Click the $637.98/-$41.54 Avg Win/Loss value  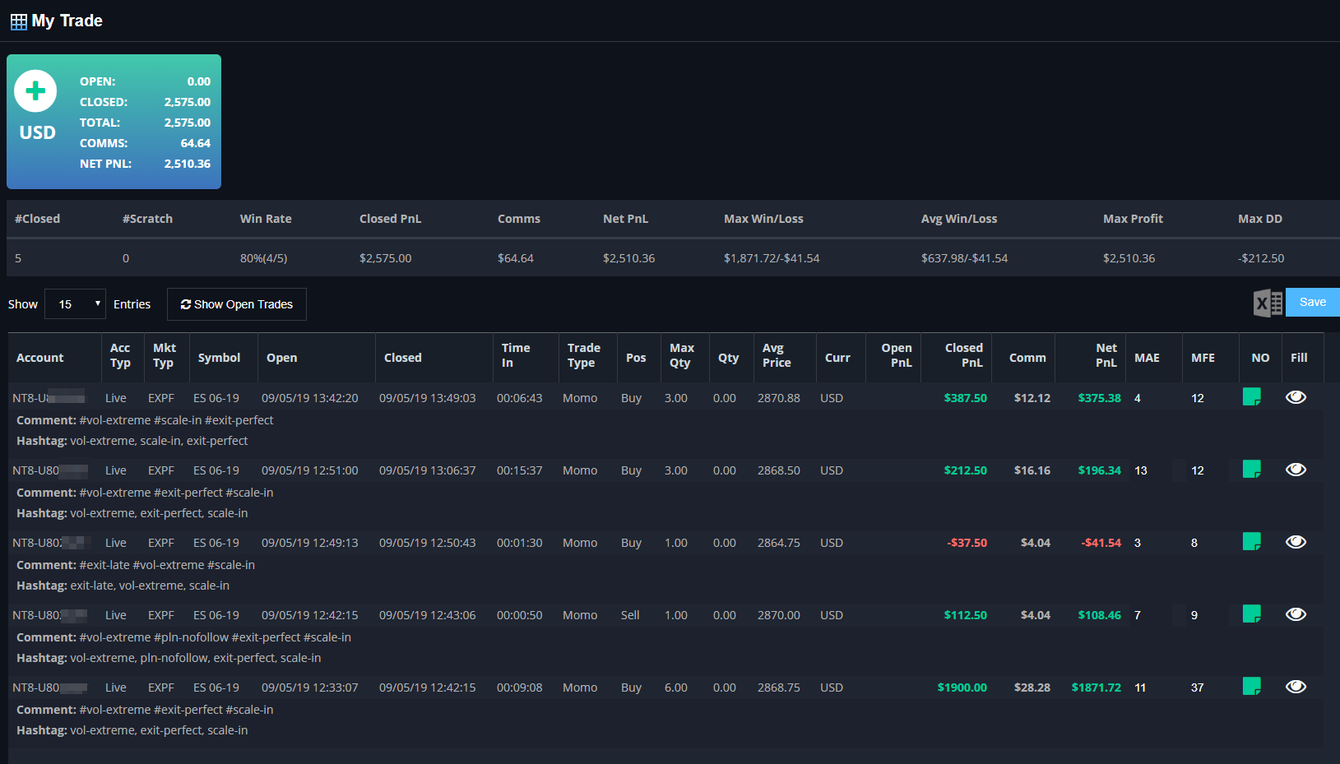964,258
